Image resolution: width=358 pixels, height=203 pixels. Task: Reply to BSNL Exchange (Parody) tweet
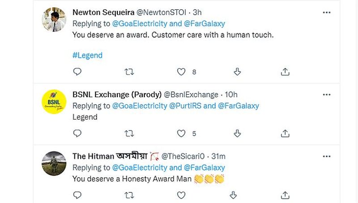(x=77, y=133)
